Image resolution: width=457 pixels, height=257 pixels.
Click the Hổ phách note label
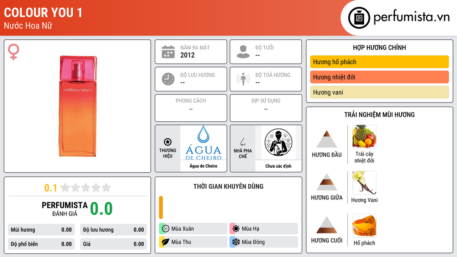click(x=364, y=243)
